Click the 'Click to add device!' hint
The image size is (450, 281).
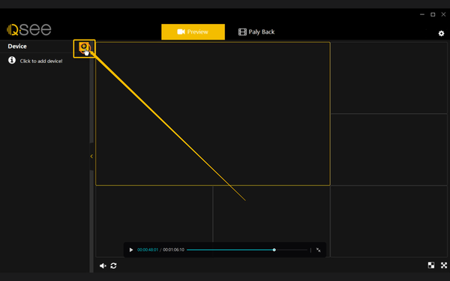(x=41, y=61)
